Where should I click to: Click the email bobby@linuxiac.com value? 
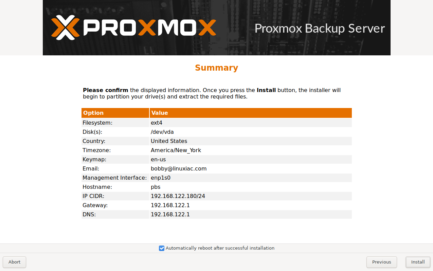pyautogui.click(x=179, y=168)
